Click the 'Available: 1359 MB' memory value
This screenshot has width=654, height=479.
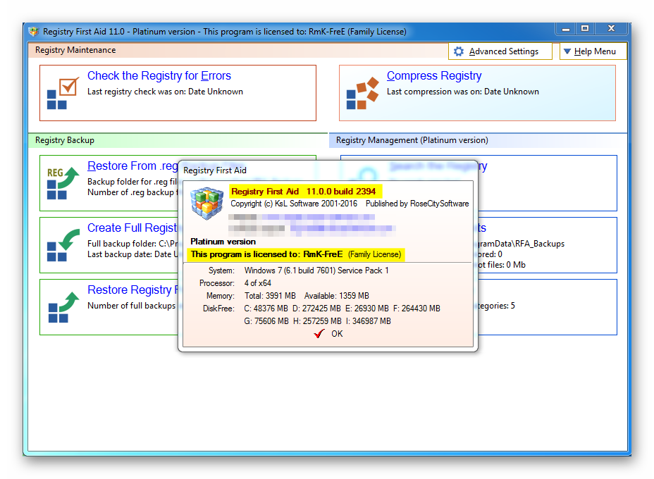[x=337, y=296]
